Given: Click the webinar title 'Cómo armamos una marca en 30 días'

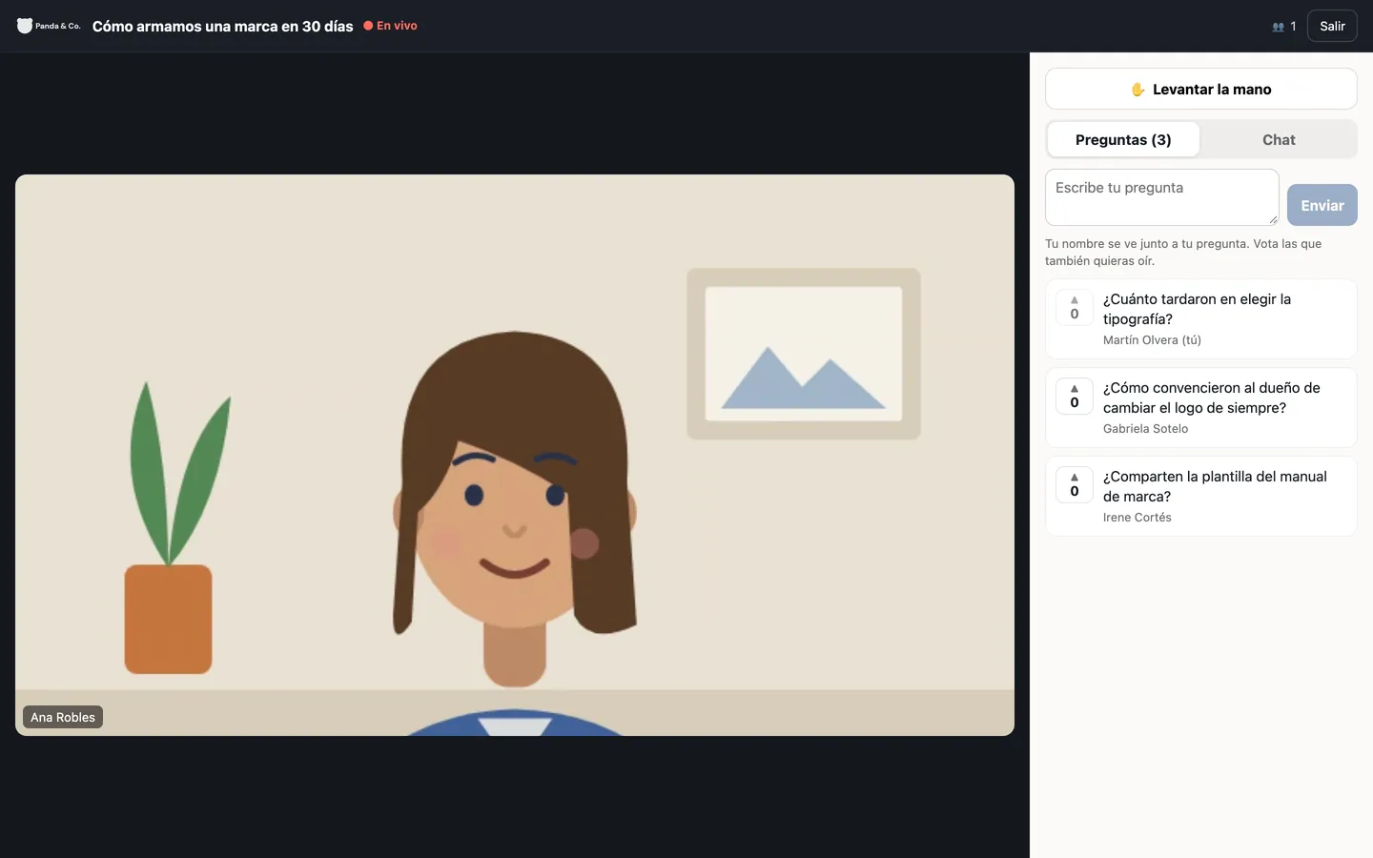Looking at the screenshot, I should (223, 26).
